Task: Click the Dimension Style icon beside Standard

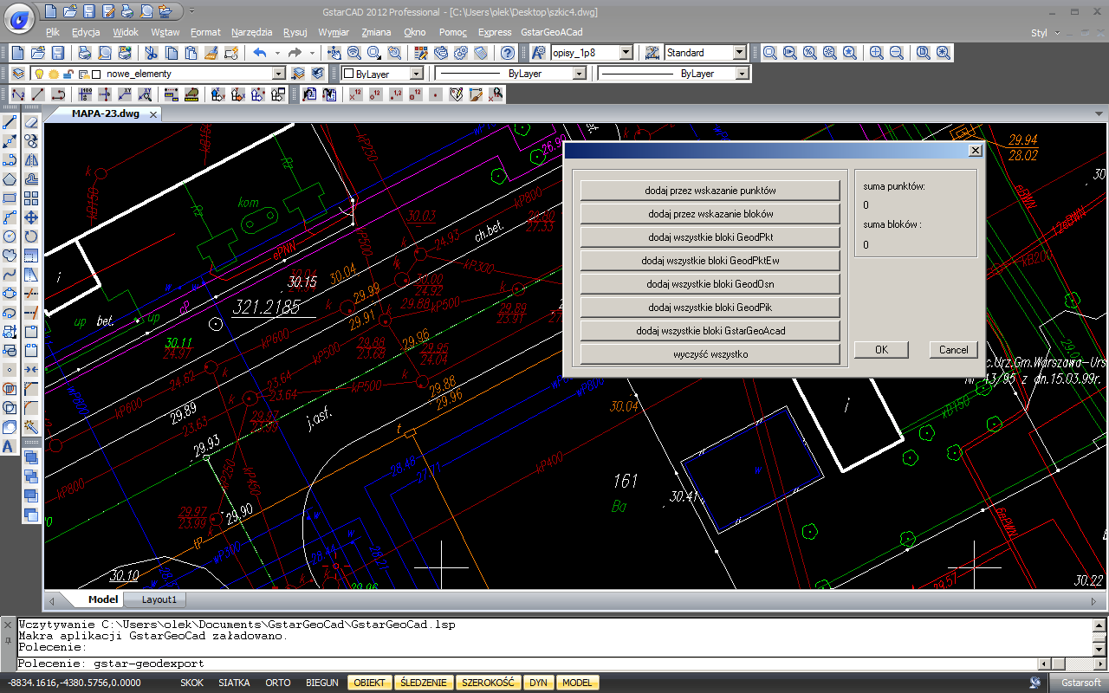Action: (x=652, y=53)
